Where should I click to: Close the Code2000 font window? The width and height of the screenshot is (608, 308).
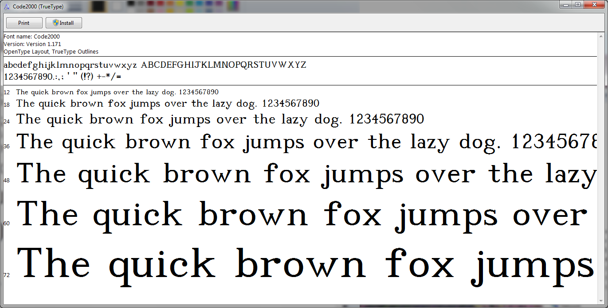tap(594, 5)
